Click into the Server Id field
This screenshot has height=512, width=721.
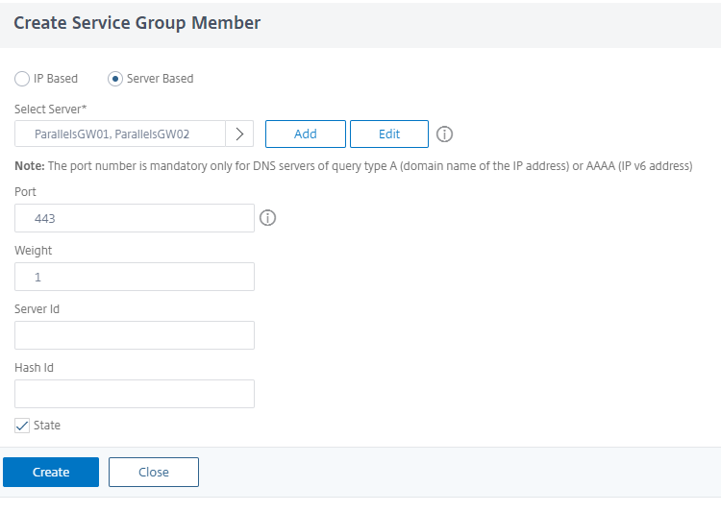click(x=135, y=335)
